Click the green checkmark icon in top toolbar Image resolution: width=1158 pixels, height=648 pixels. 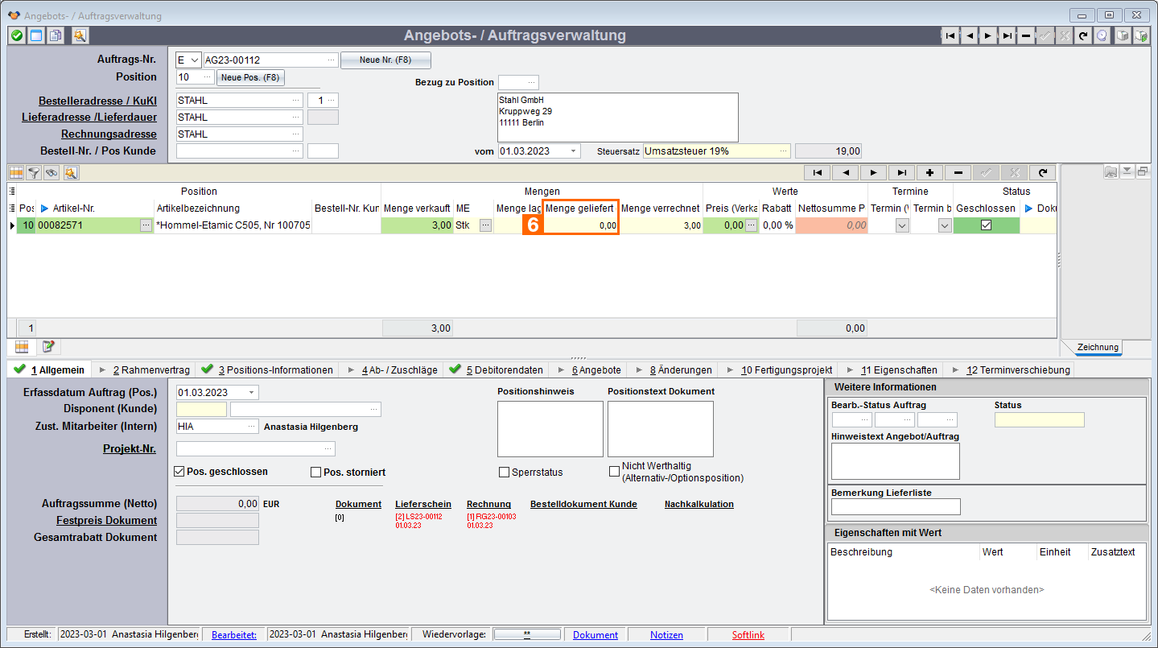pos(16,35)
